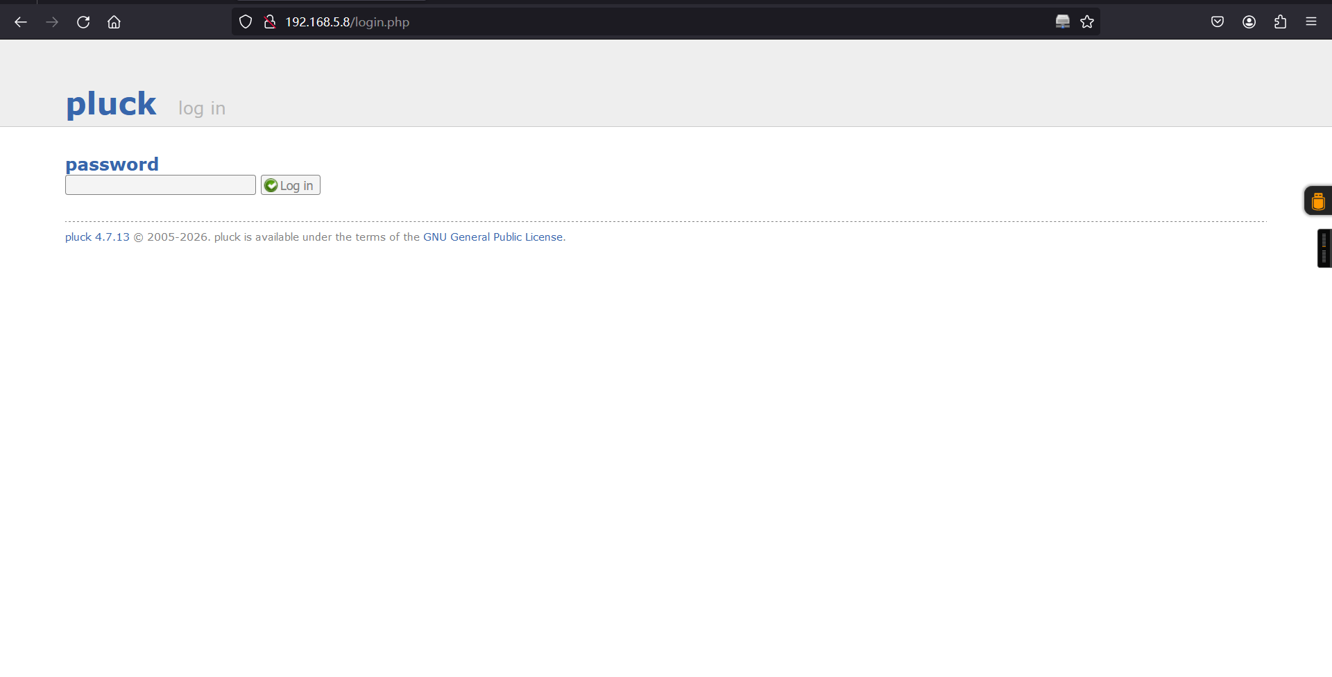This screenshot has height=677, width=1332.
Task: Click the forward navigation arrow
Action: tap(52, 22)
